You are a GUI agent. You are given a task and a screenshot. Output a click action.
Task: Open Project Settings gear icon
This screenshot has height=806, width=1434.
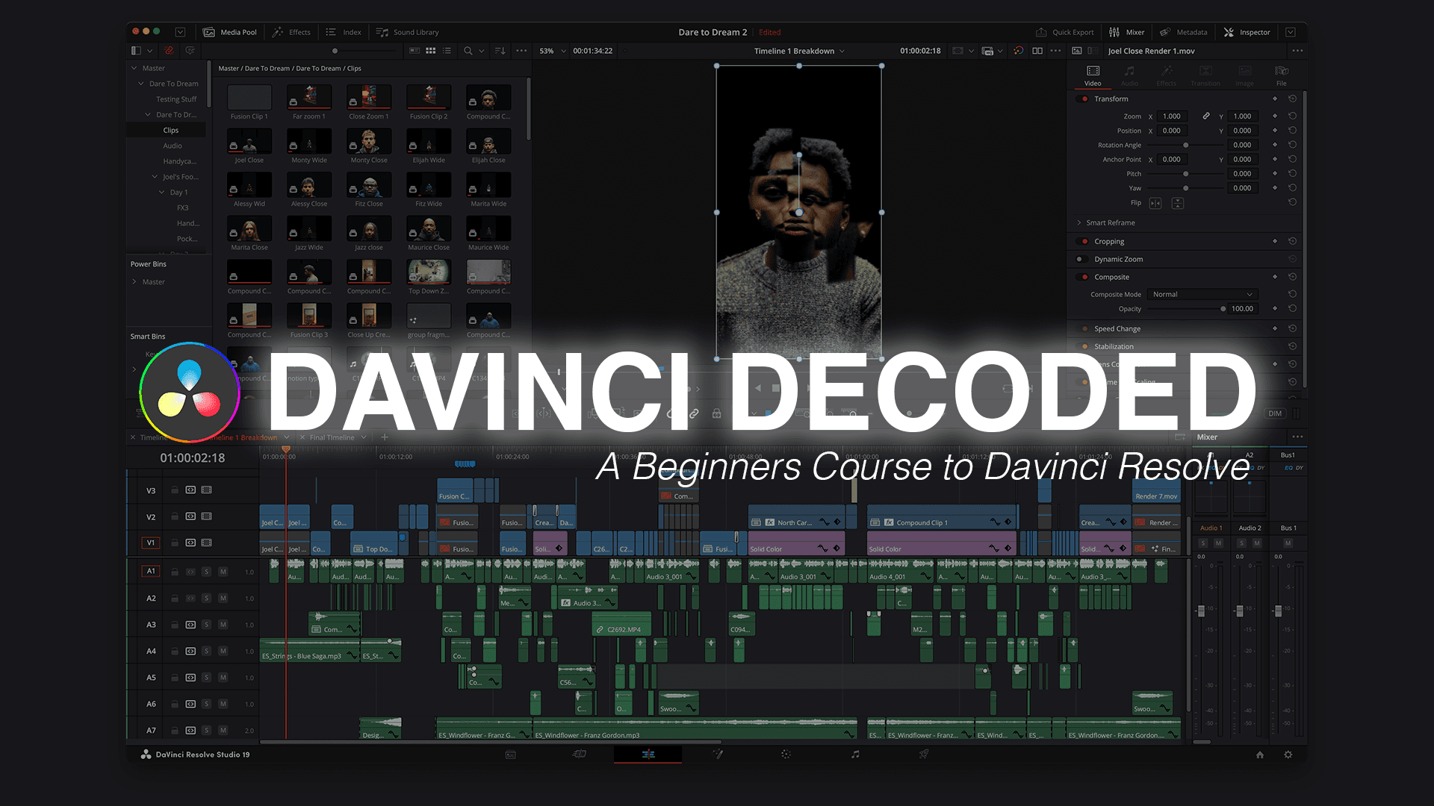coord(1288,755)
